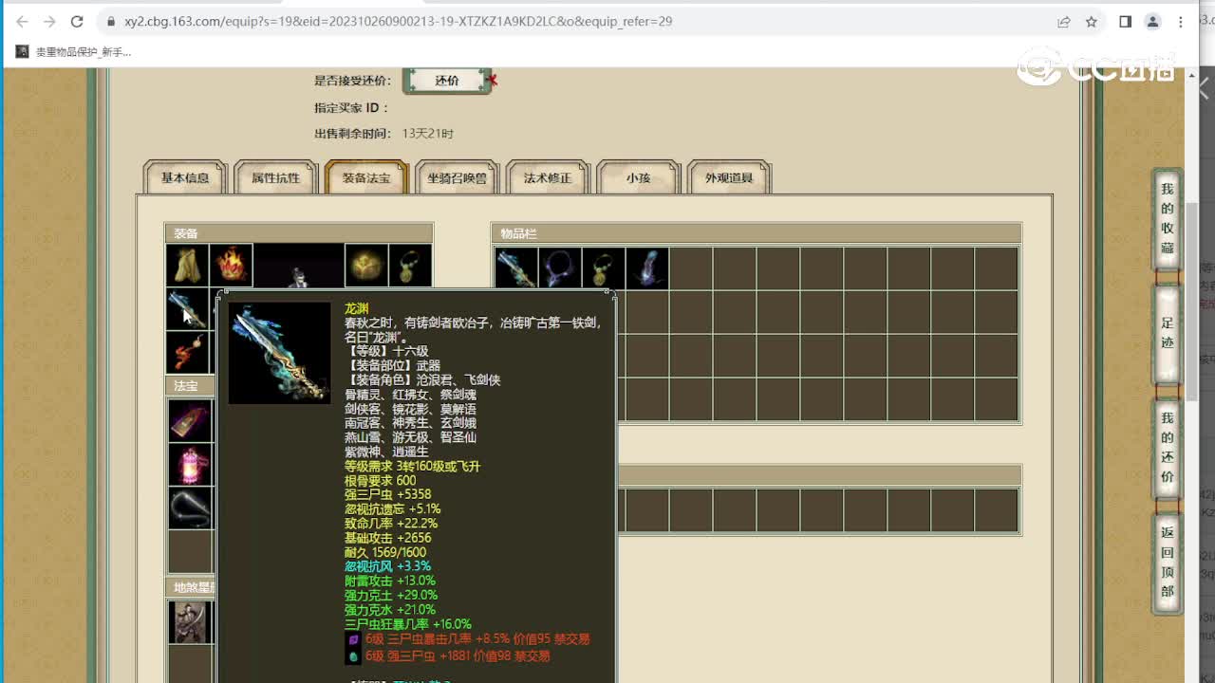Image resolution: width=1215 pixels, height=683 pixels.
Task: Click the purple ring necklace in 物品栏
Action: (559, 268)
